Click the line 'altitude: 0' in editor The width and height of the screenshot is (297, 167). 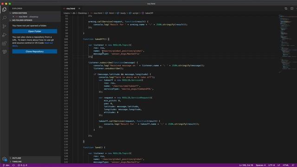[x=111, y=112]
